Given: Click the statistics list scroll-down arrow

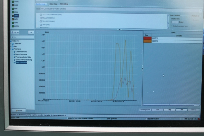Looking at the screenshot, I should click(x=168, y=28).
